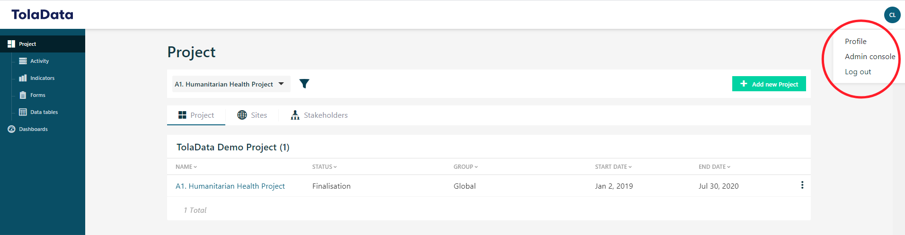Click the 1 Total footer text
Screen dimensions: 905x235
195,210
